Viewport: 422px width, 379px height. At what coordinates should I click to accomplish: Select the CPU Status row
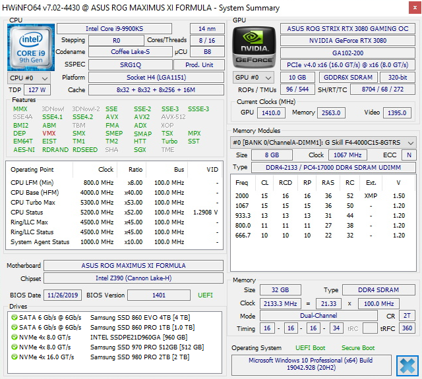(x=114, y=213)
